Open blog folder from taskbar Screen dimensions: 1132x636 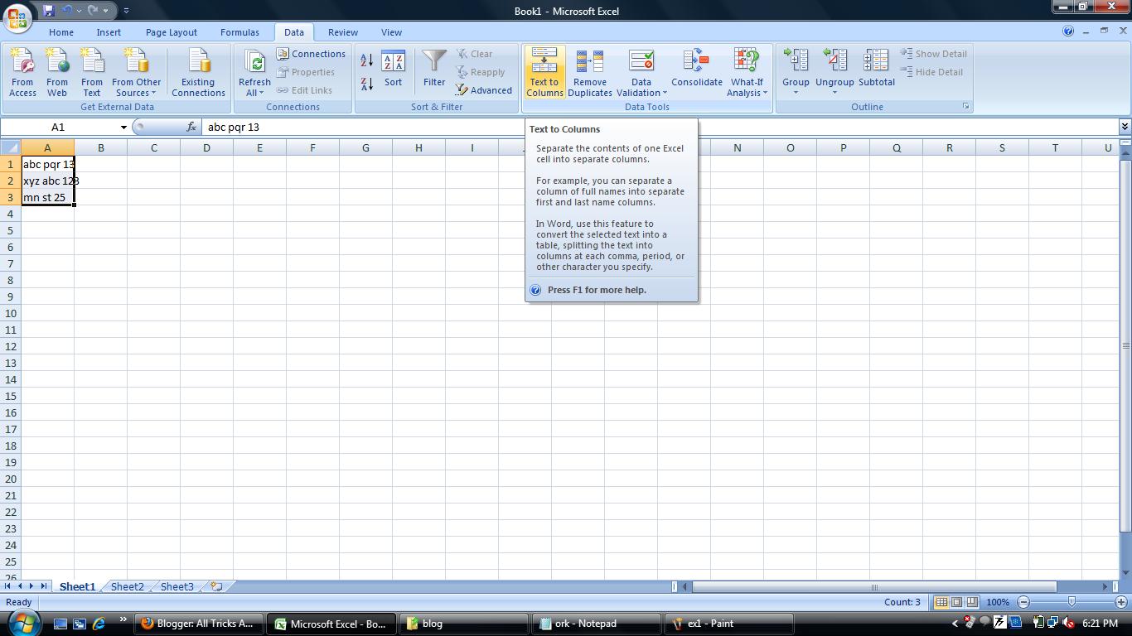464,624
